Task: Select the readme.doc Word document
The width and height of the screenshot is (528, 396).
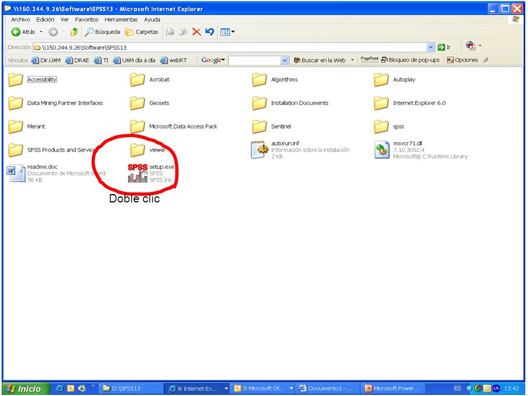Action: coord(56,173)
